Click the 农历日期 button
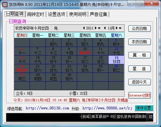This screenshot has width=161, height=127. pyautogui.click(x=139, y=42)
